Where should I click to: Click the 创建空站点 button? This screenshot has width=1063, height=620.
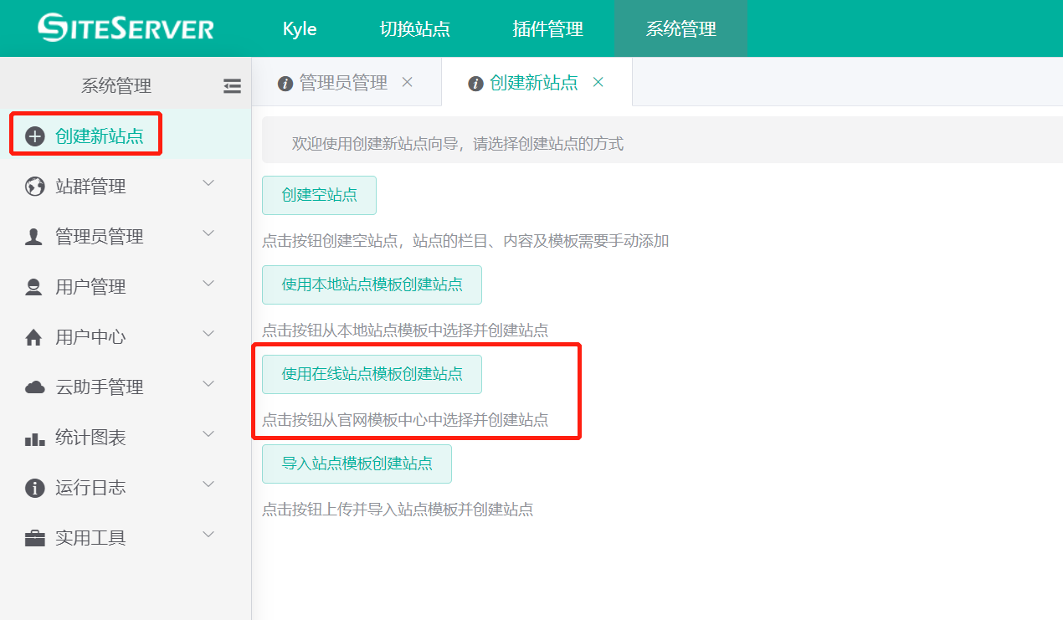319,195
